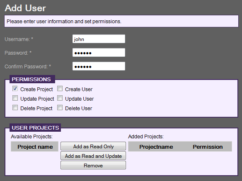This screenshot has width=242, height=181.
Task: Check the Update User checkbox
Action: (60, 98)
